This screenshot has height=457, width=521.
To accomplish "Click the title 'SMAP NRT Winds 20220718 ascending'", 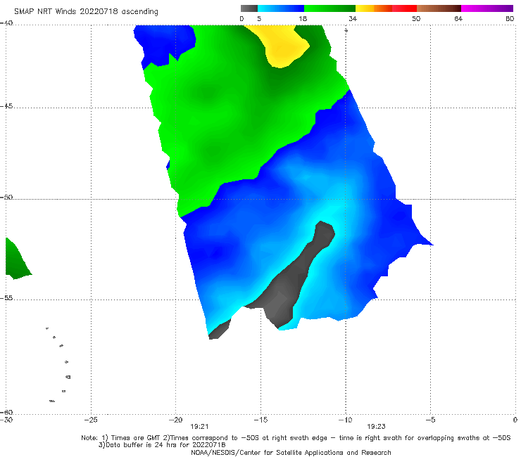I will pyautogui.click(x=86, y=11).
